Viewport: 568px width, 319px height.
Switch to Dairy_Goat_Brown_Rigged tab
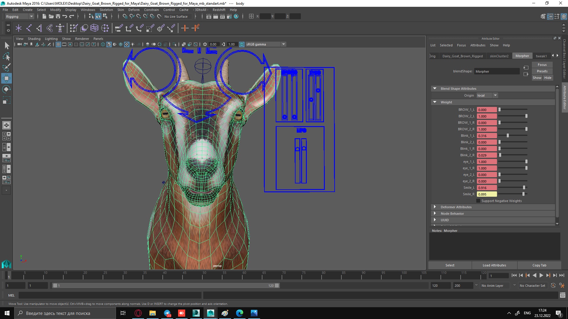click(x=462, y=56)
